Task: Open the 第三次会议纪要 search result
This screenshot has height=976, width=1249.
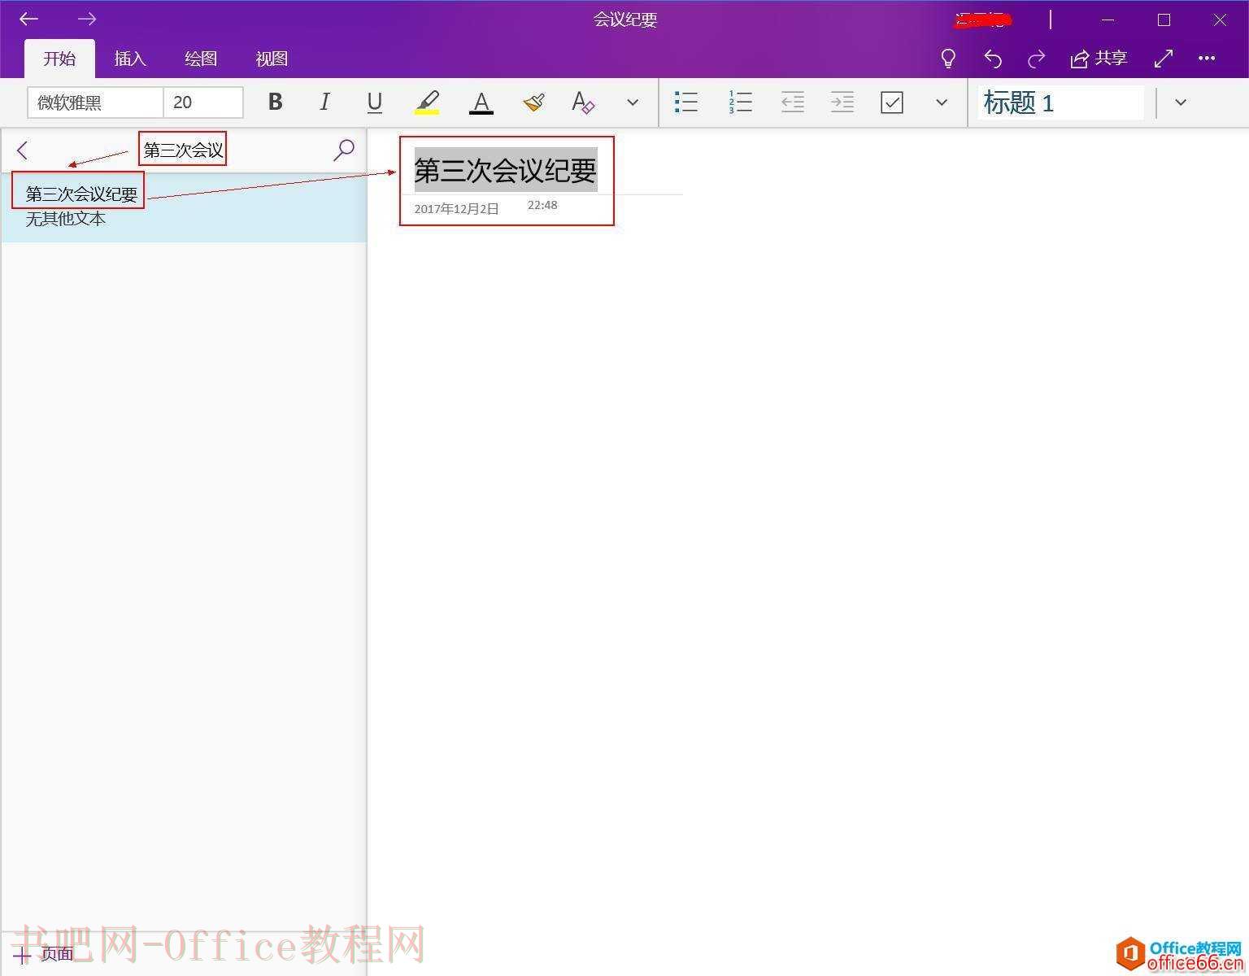Action: (x=184, y=207)
